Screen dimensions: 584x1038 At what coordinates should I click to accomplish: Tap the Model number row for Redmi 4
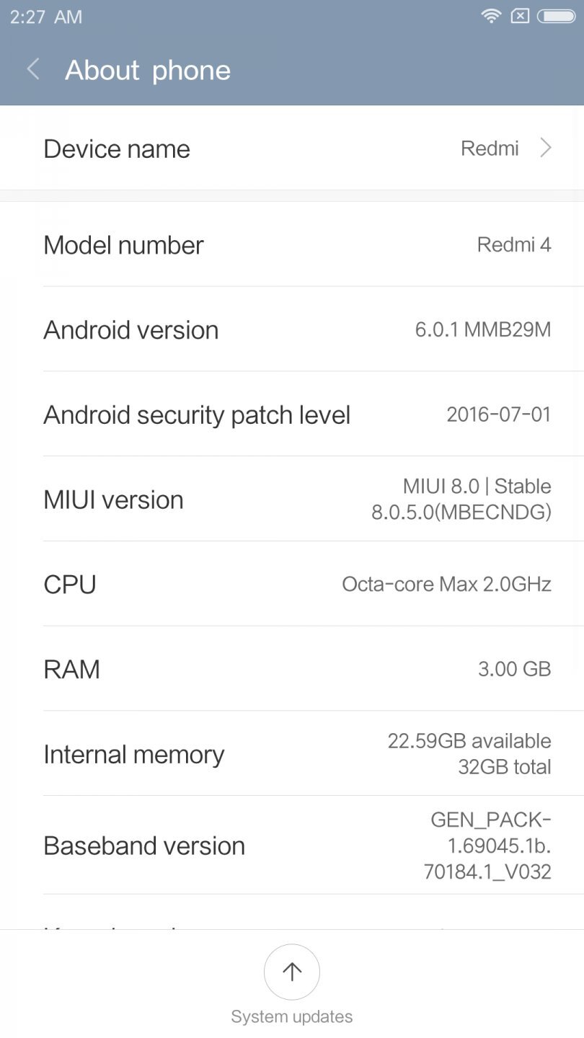292,245
